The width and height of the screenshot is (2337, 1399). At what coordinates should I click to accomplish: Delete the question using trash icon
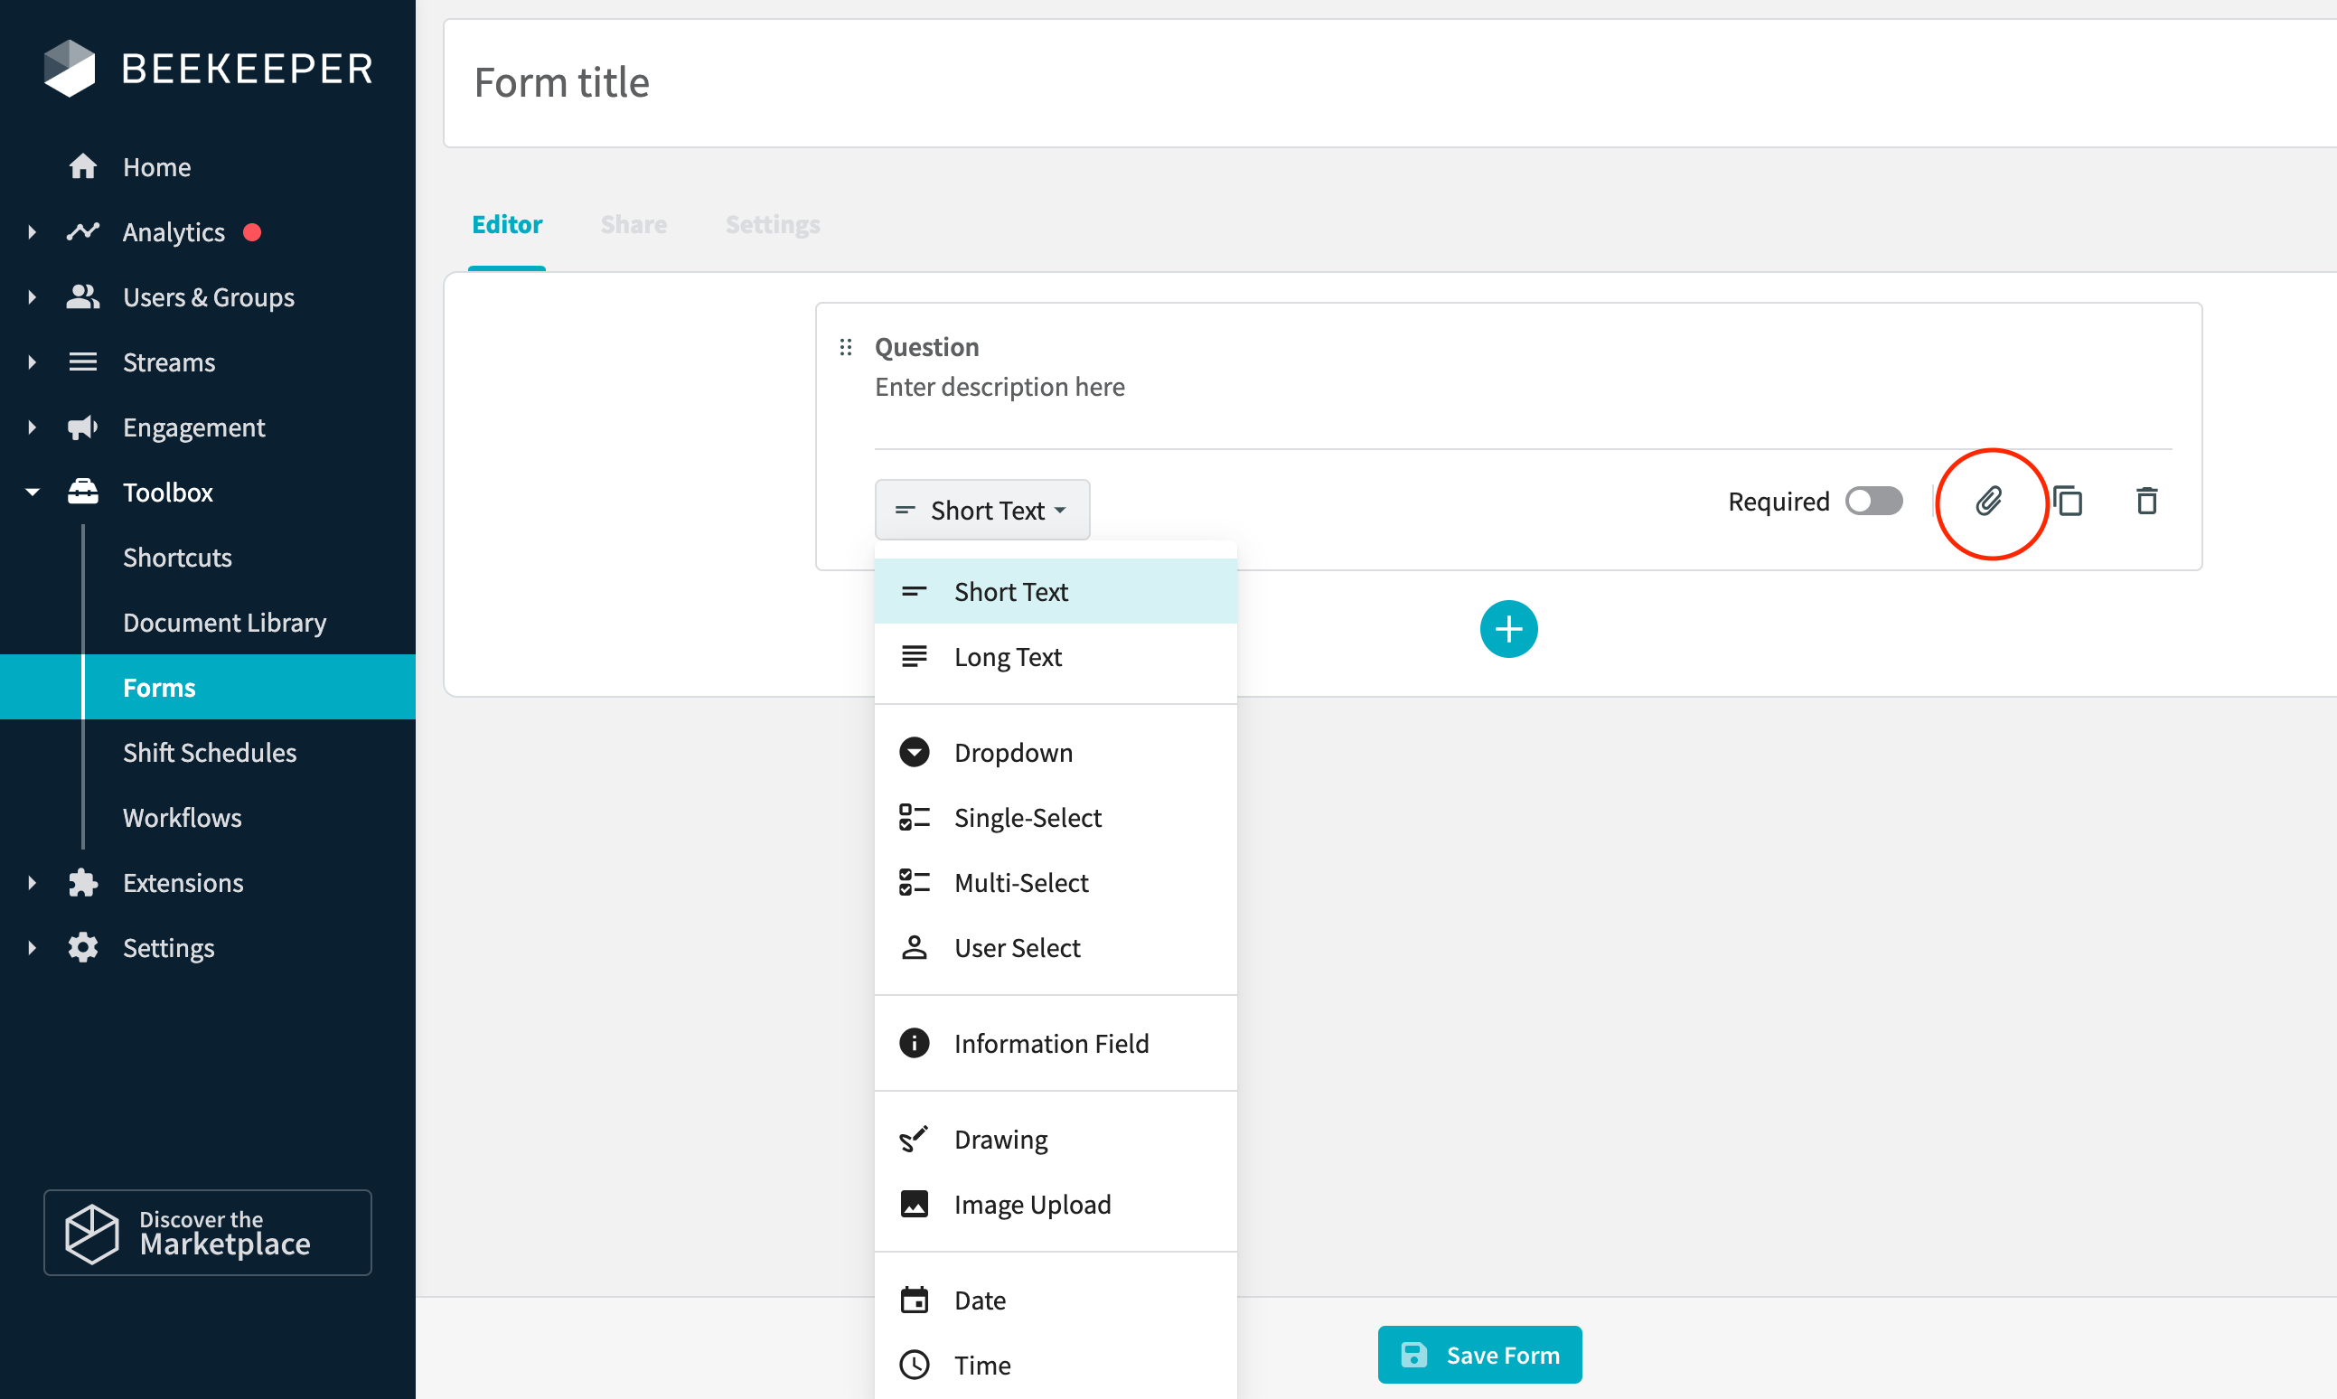click(x=2146, y=501)
